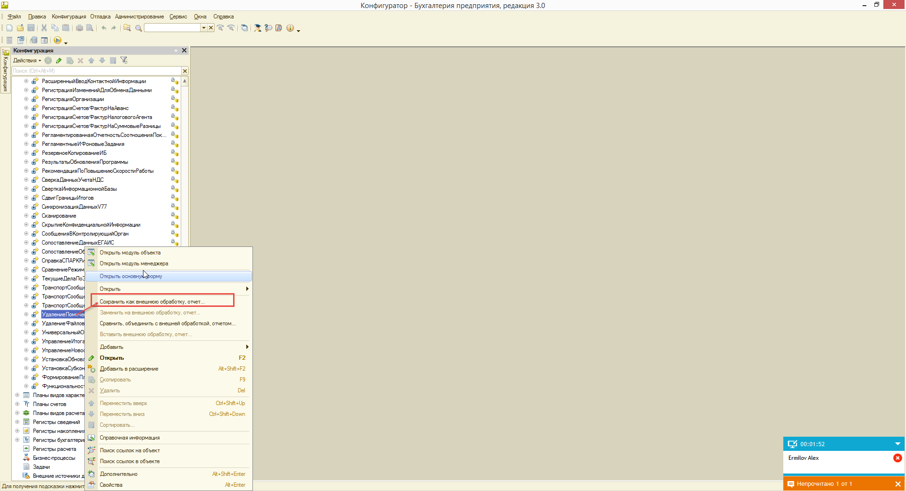This screenshot has height=491, width=906.
Task: Click the Undo arrow icon
Action: coord(103,28)
